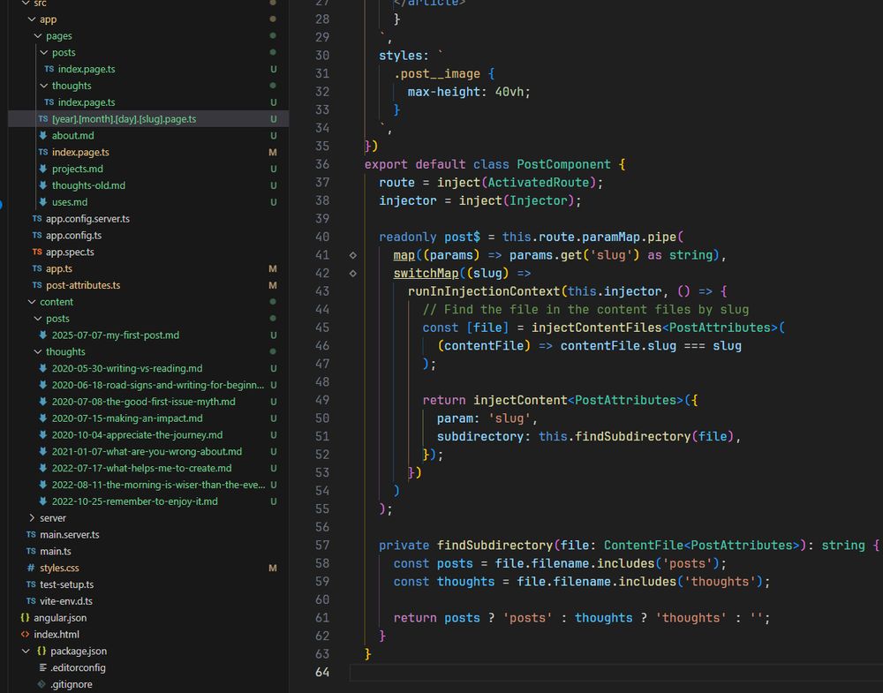This screenshot has height=693, width=883.
Task: Click the findSubdirectory method name on line 57
Action: pos(495,546)
